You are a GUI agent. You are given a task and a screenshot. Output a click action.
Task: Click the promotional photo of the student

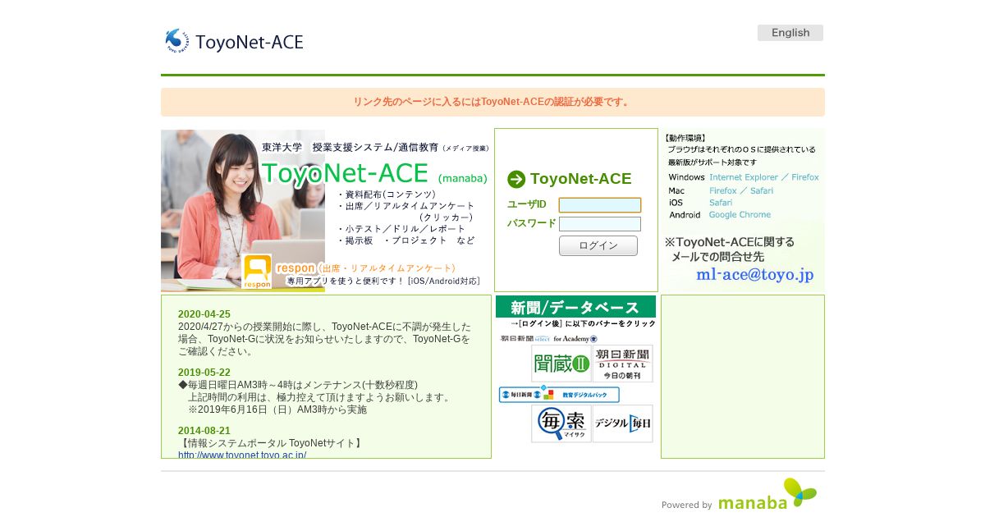click(x=243, y=211)
